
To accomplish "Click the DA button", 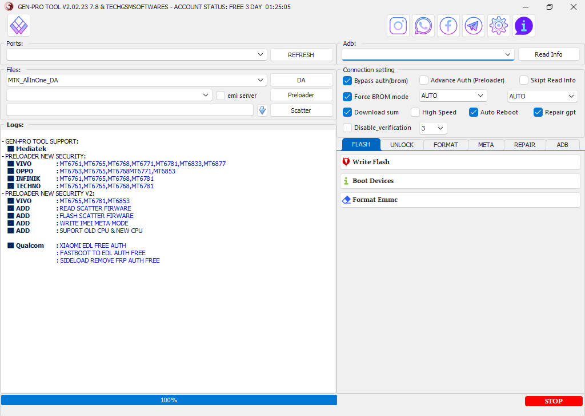I will pyautogui.click(x=301, y=80).
